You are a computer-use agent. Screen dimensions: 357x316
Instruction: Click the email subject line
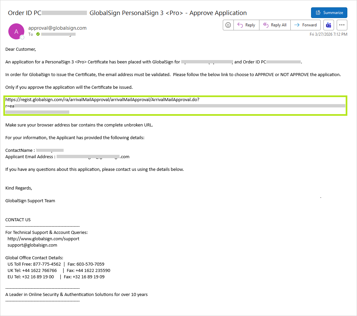(x=127, y=13)
